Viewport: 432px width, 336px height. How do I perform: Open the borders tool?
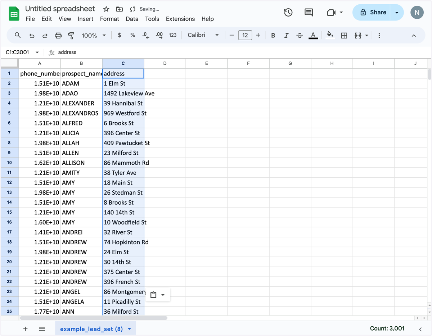tap(344, 35)
